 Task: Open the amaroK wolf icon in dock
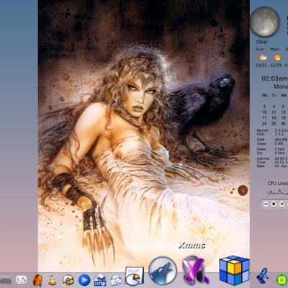[x=163, y=271]
